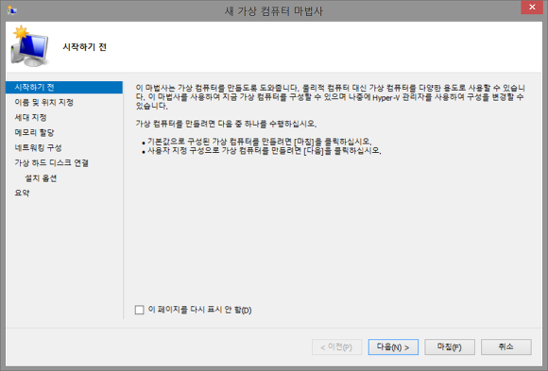Enable 이 페이지를 다시 표시 안 함 checkbox
Screen dimensions: 548x371
(x=140, y=310)
